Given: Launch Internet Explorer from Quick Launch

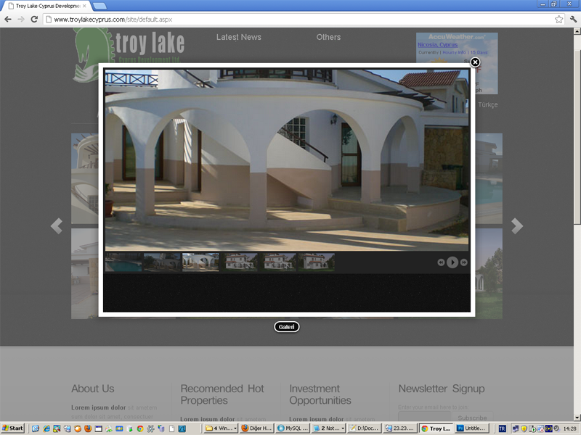Looking at the screenshot, I should pyautogui.click(x=46, y=428).
